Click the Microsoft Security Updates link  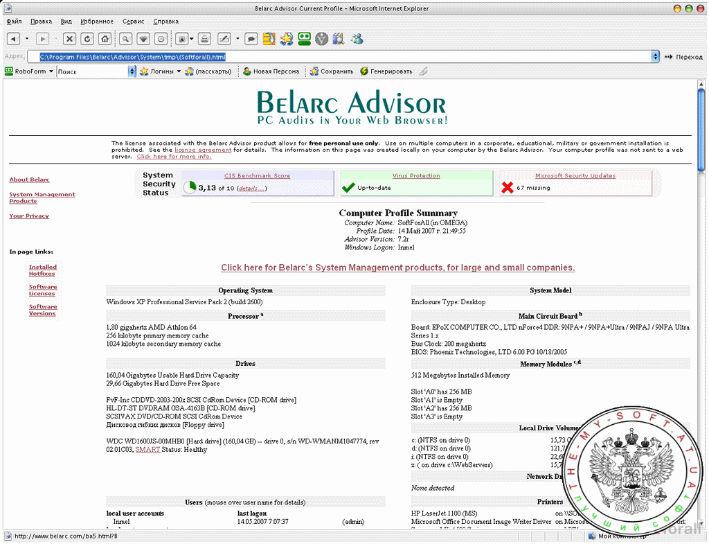tap(575, 176)
